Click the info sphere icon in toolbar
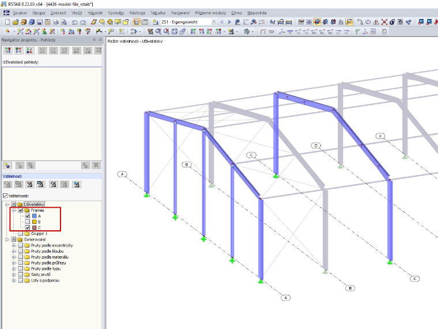Screen dimensions: 438x329 [x=392, y=22]
